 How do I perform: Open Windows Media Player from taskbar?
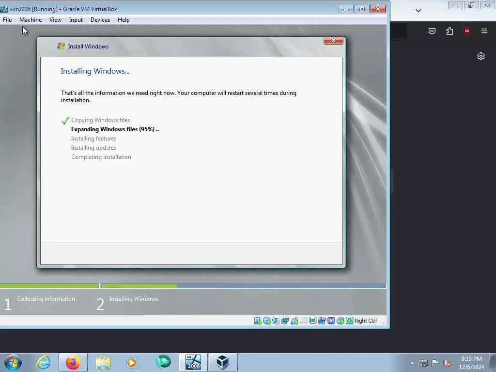[132, 362]
